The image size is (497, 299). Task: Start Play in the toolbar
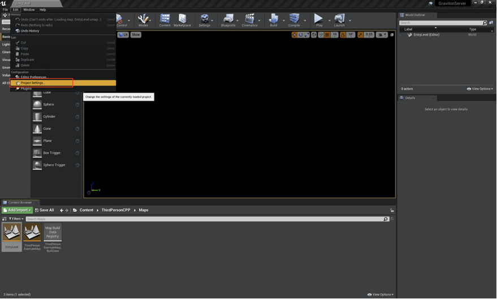point(319,20)
